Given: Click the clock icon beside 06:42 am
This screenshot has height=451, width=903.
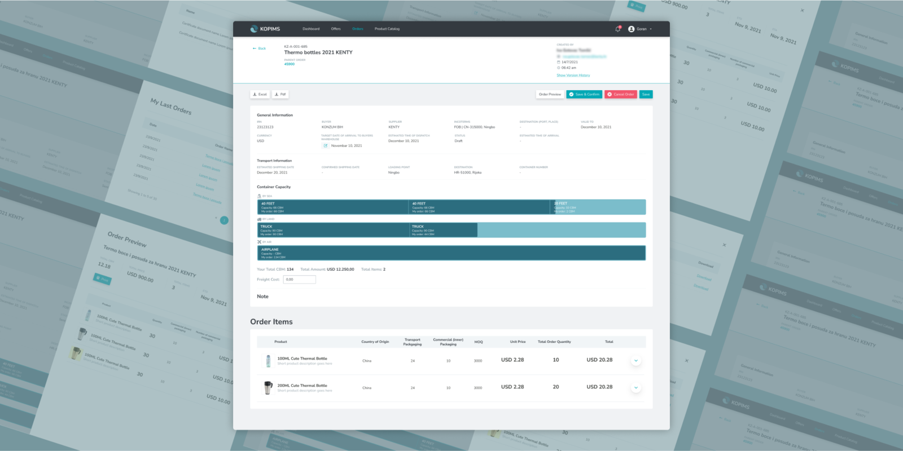Looking at the screenshot, I should pyautogui.click(x=559, y=68).
